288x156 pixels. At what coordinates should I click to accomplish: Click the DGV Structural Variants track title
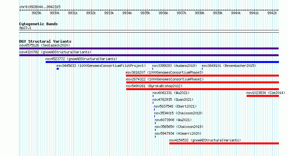45,41
